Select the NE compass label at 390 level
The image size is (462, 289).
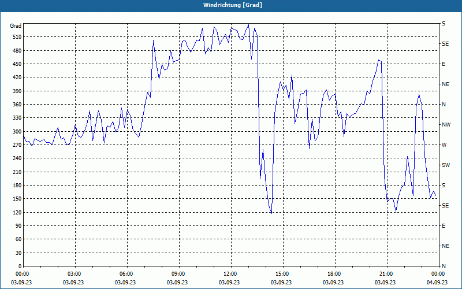[445, 84]
